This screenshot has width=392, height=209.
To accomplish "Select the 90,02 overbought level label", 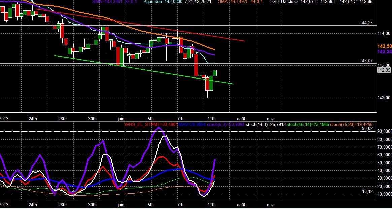I will [367, 129].
